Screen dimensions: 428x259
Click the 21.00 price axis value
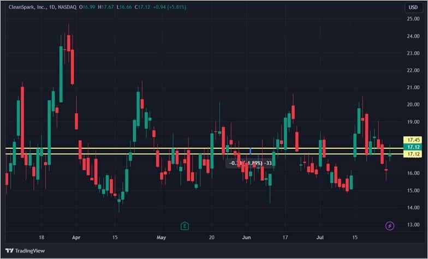coord(413,87)
